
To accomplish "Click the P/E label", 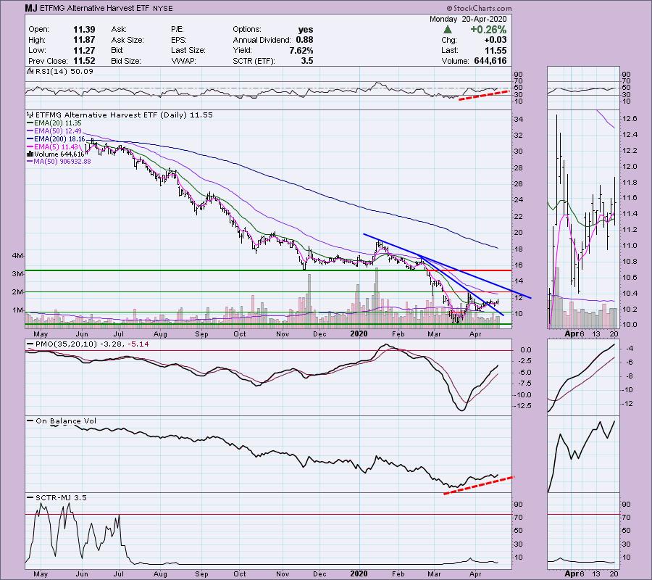I will click(x=177, y=30).
